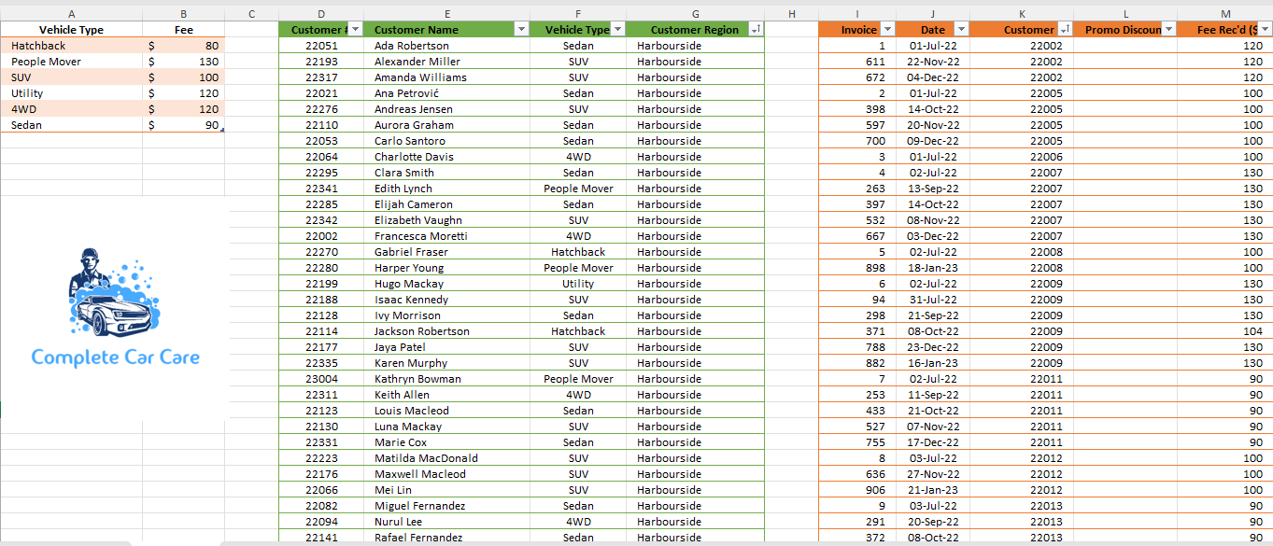
Task: Open the Customer # filter dropdown
Action: coord(353,29)
